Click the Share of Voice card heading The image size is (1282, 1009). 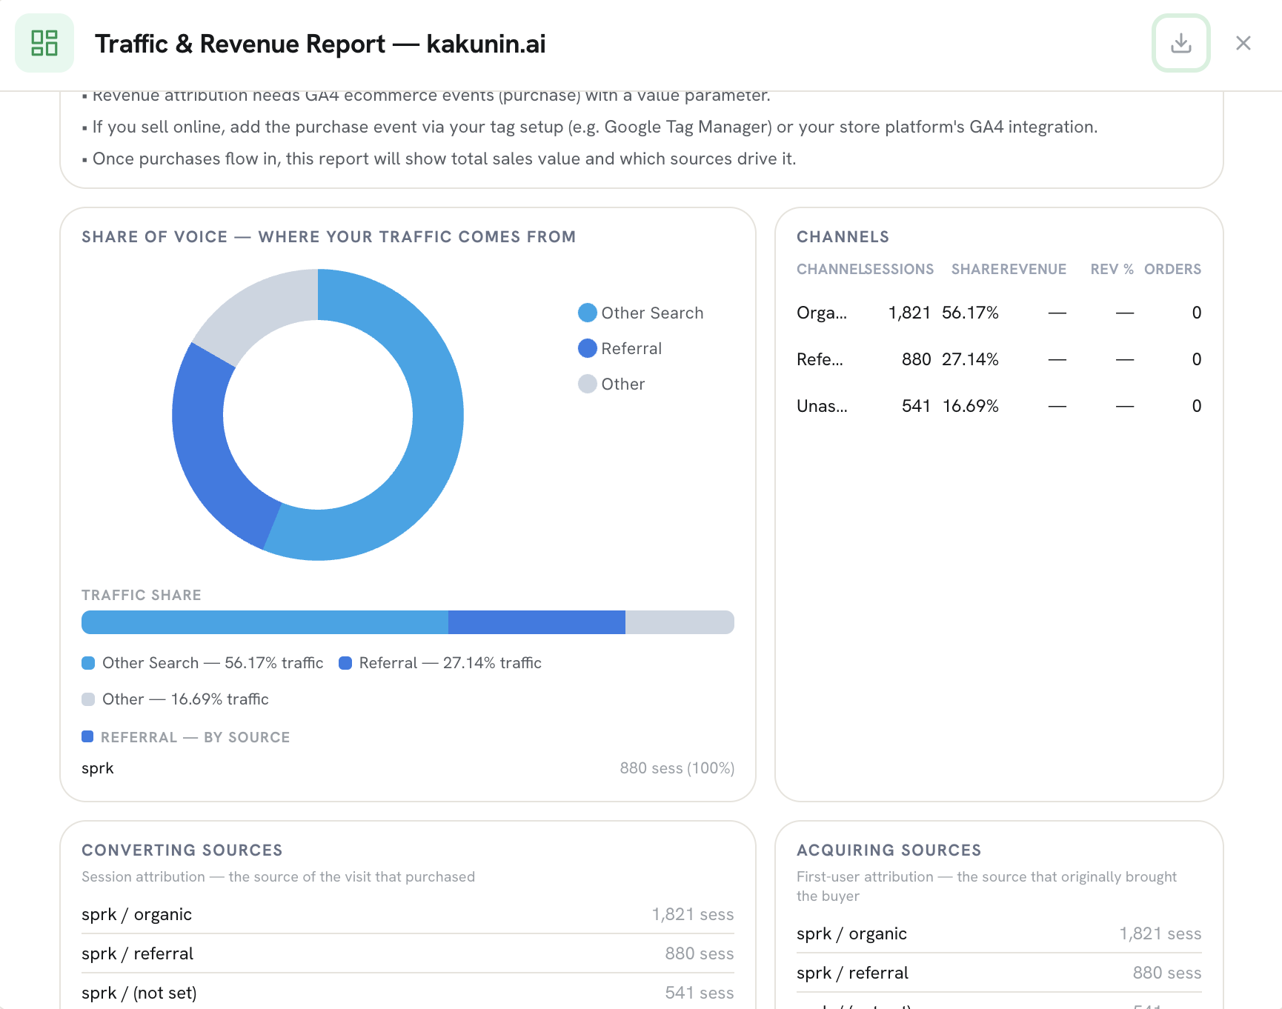point(329,237)
